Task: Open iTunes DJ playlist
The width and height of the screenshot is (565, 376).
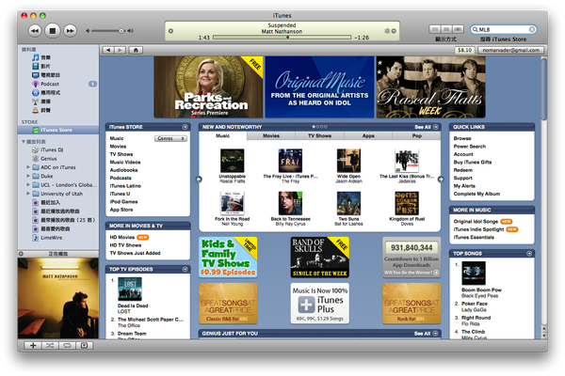Action: [x=52, y=149]
